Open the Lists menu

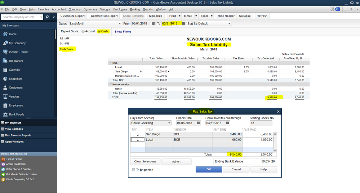32,9
